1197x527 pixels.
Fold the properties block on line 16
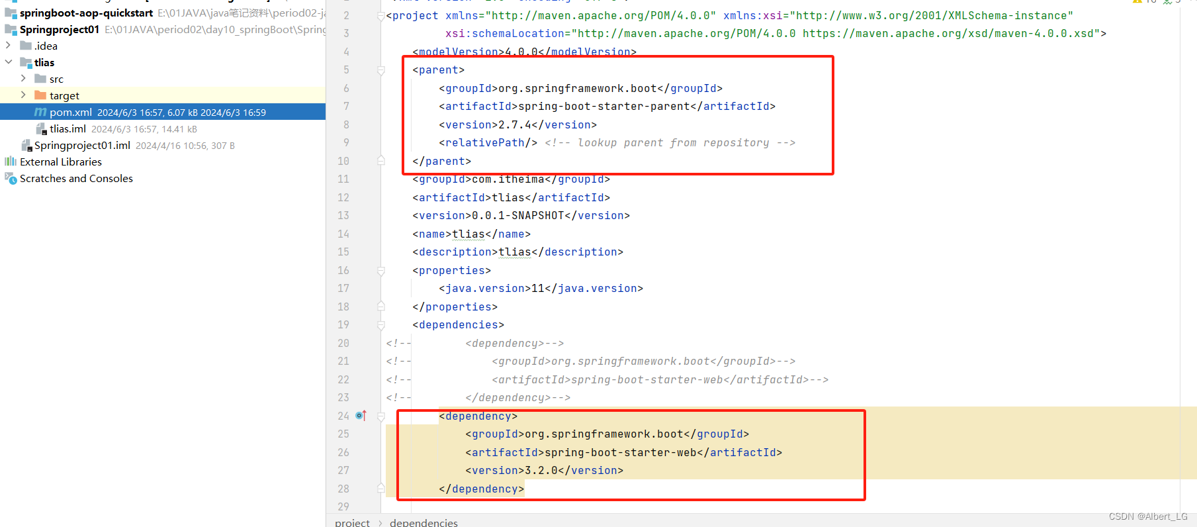coord(381,271)
